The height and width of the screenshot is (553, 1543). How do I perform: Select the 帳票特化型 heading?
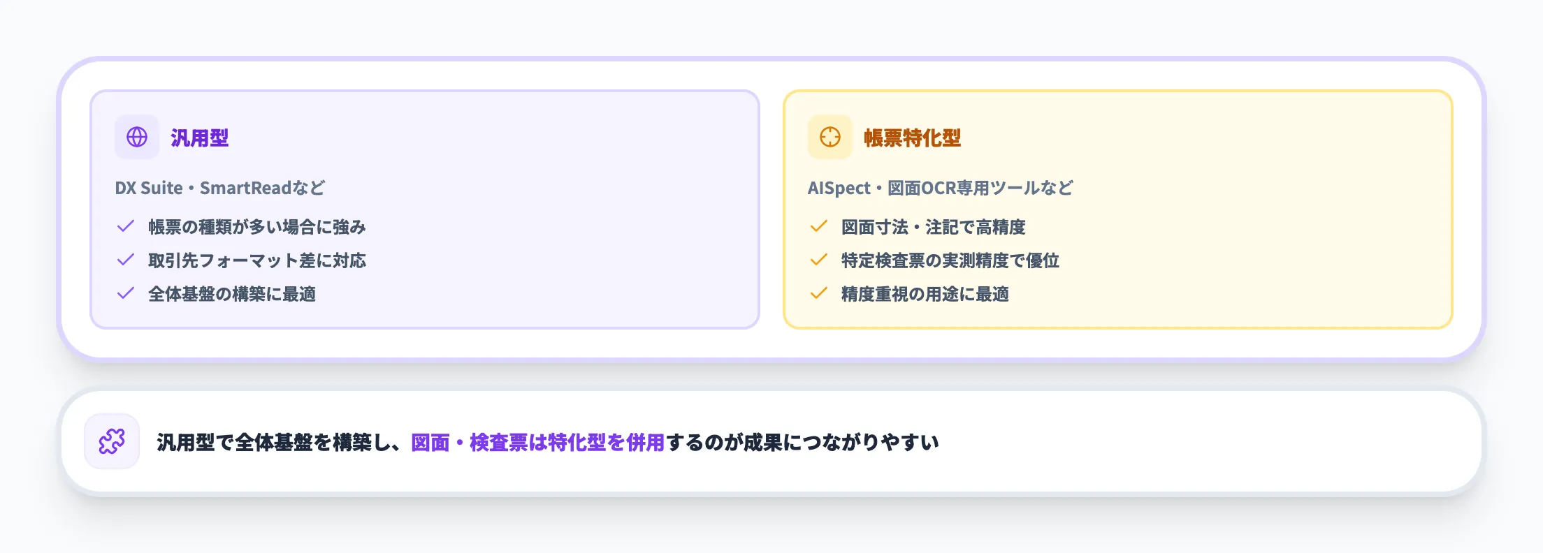[912, 138]
